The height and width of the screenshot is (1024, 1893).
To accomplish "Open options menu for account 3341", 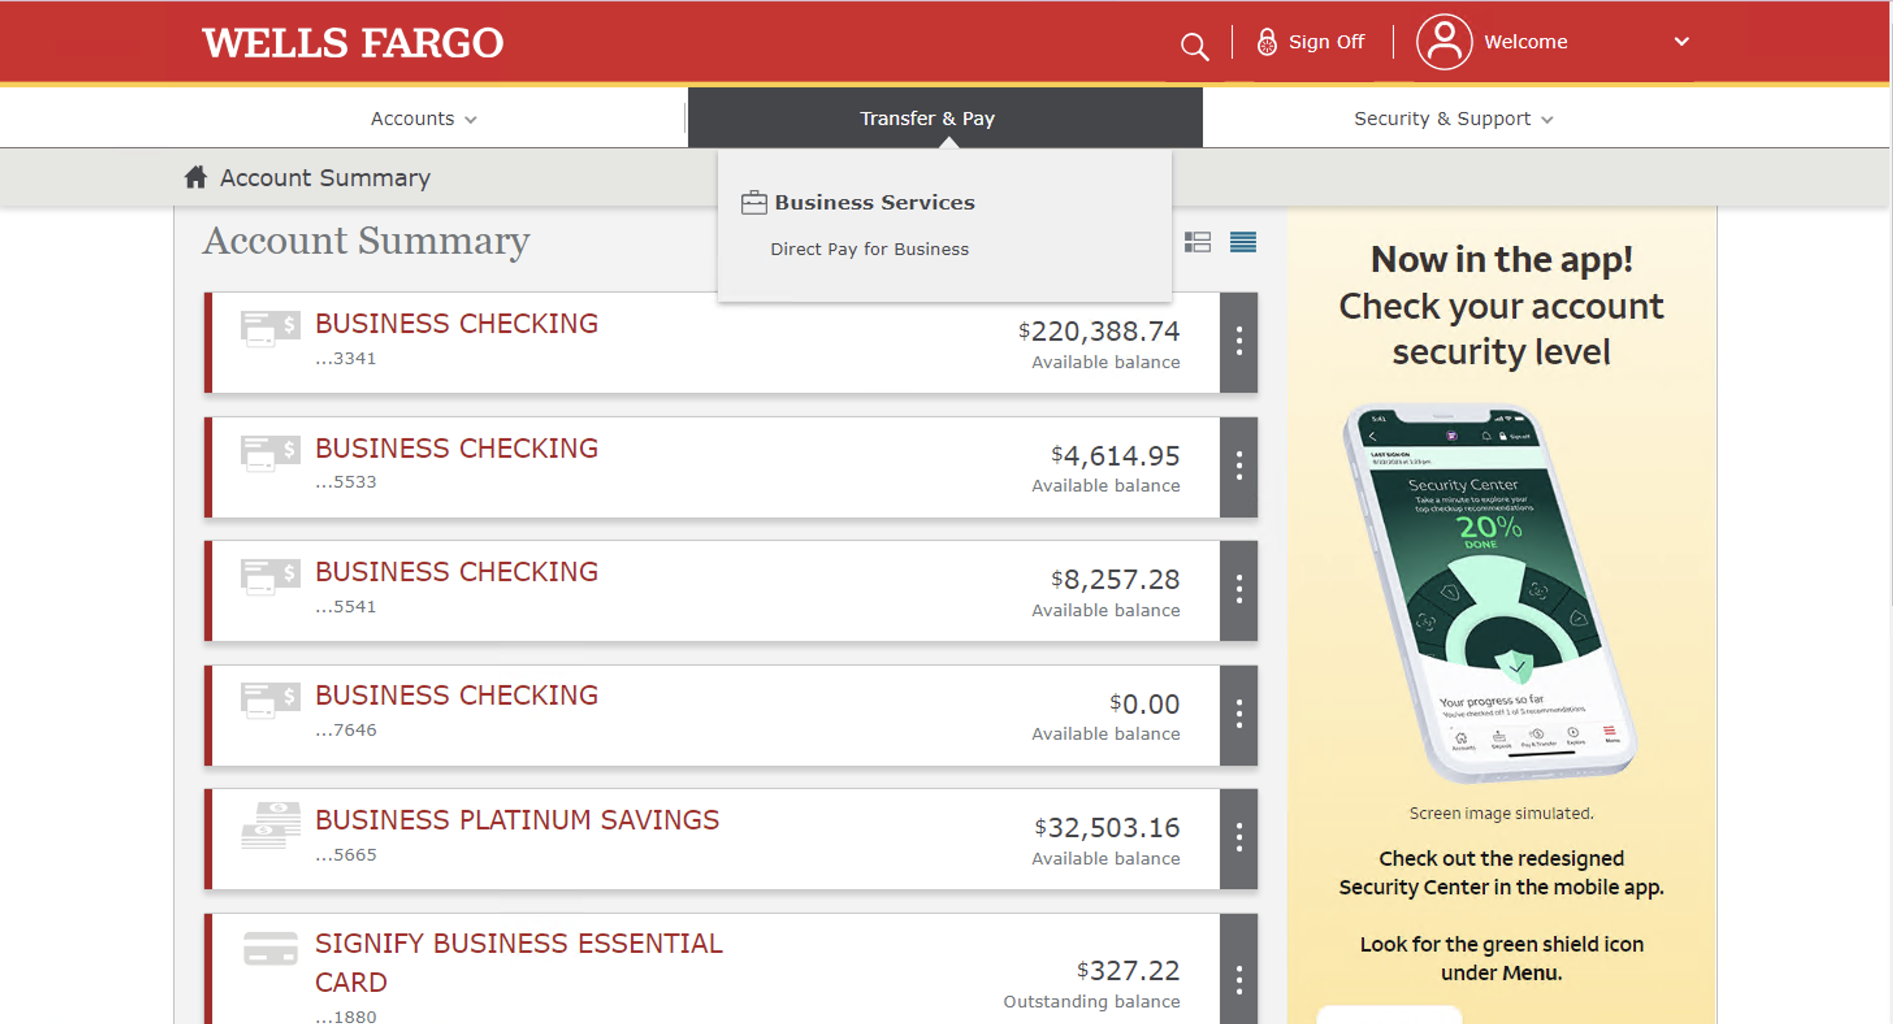I will coord(1238,341).
